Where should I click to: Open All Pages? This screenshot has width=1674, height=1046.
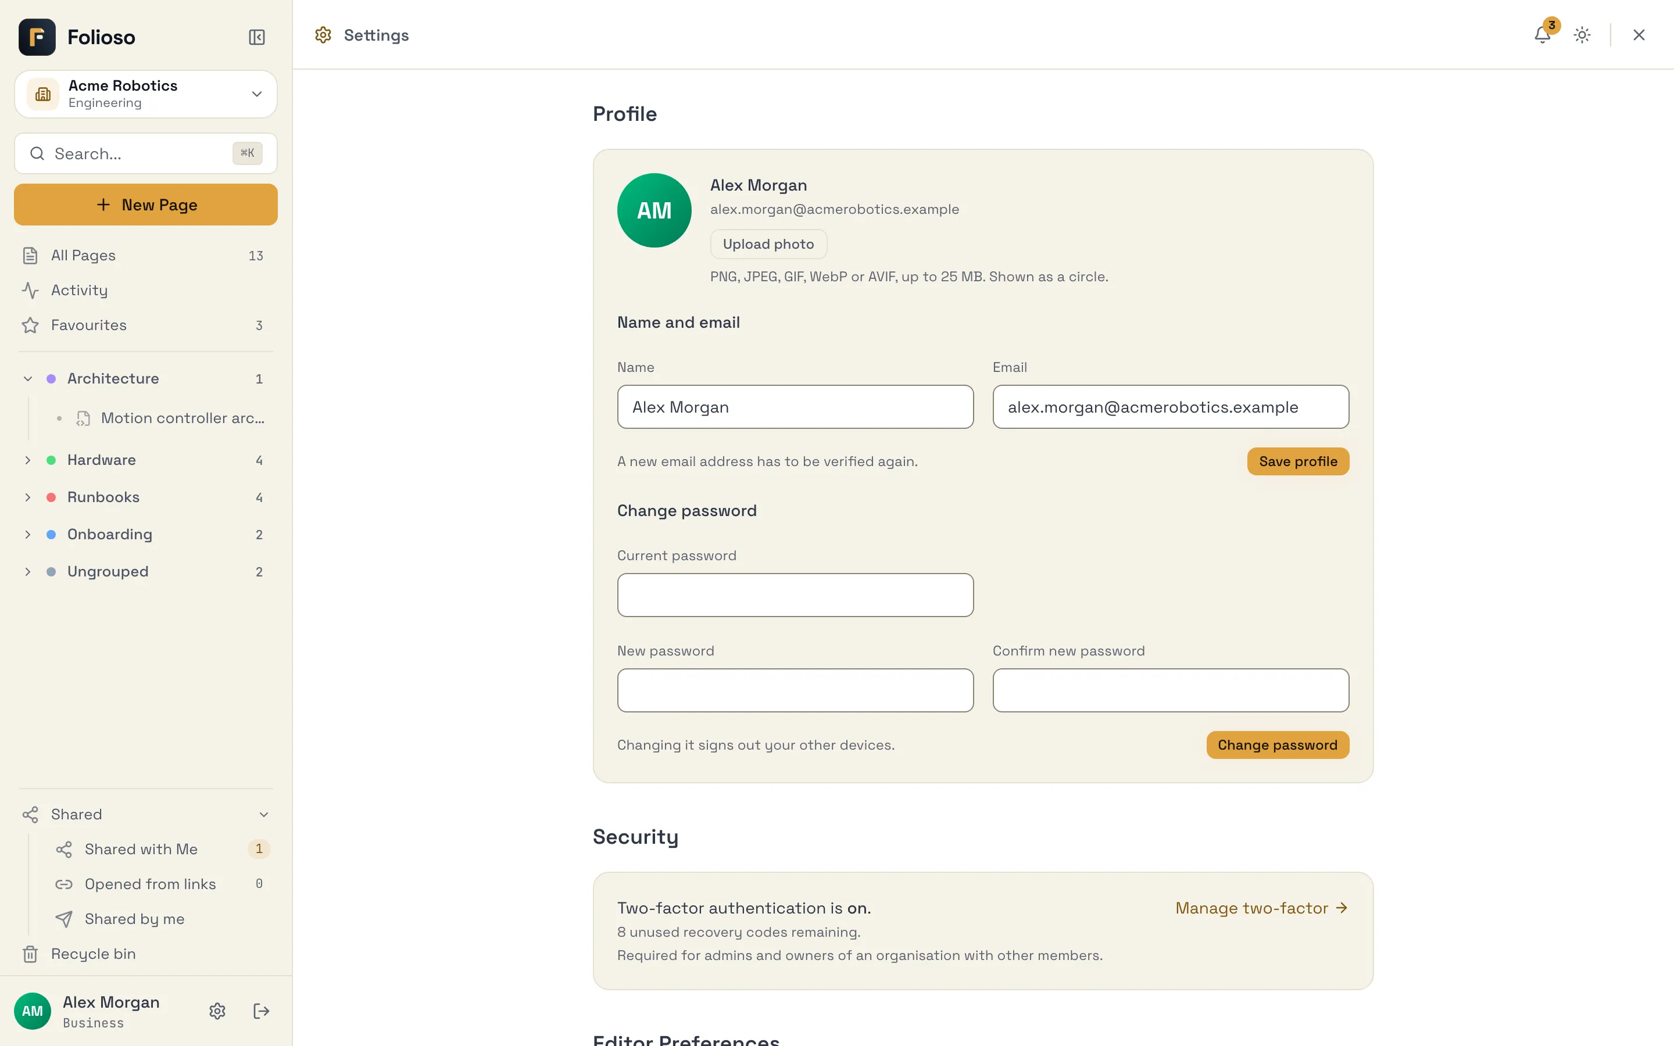pyautogui.click(x=146, y=255)
